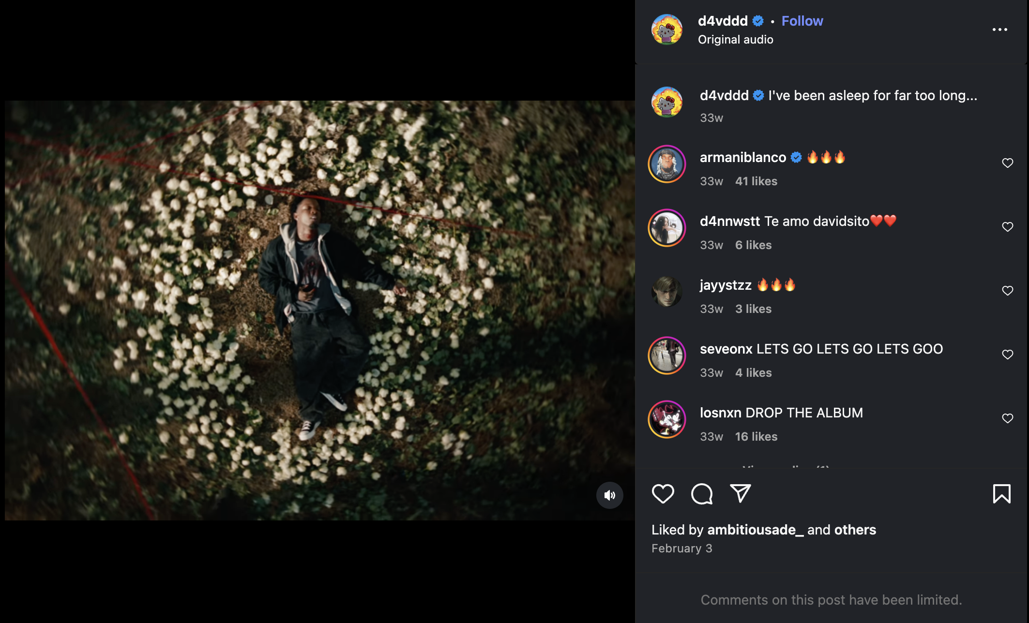Like losnxn's DROP THE ALBUM comment
Image resolution: width=1029 pixels, height=623 pixels.
pos(1007,418)
